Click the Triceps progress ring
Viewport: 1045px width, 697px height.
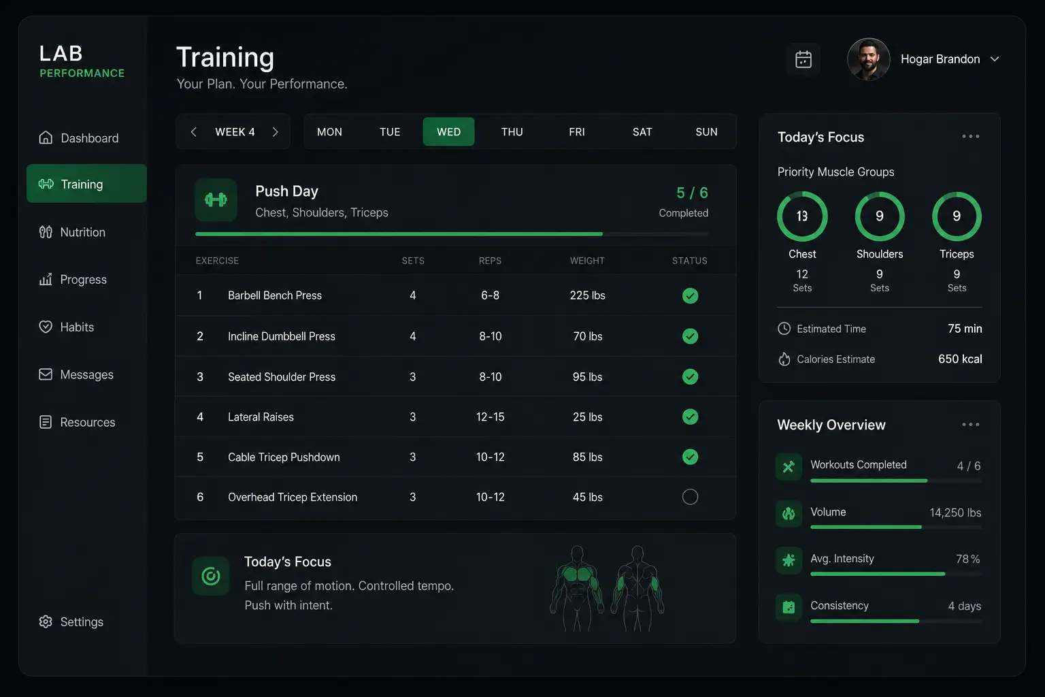pos(957,216)
